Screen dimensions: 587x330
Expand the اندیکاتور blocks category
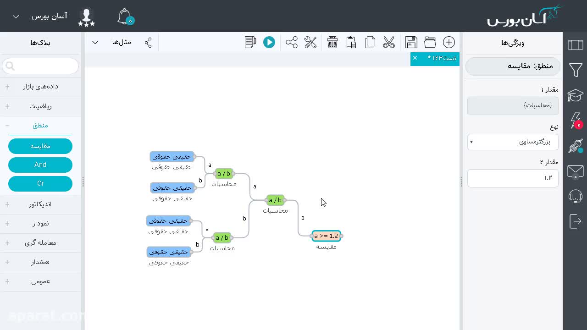[40, 204]
